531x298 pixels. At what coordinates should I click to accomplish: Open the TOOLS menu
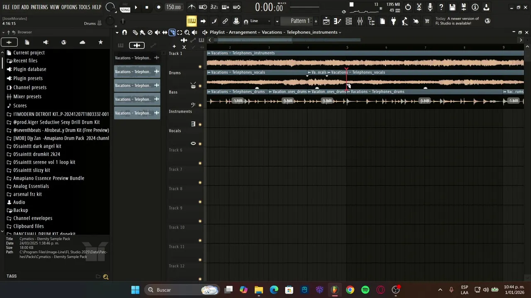84,7
